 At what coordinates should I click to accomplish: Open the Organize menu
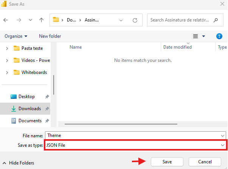[16, 36]
